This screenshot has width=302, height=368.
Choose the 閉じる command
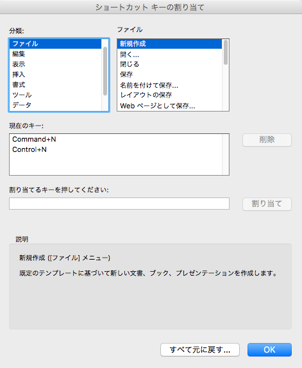pyautogui.click(x=169, y=64)
